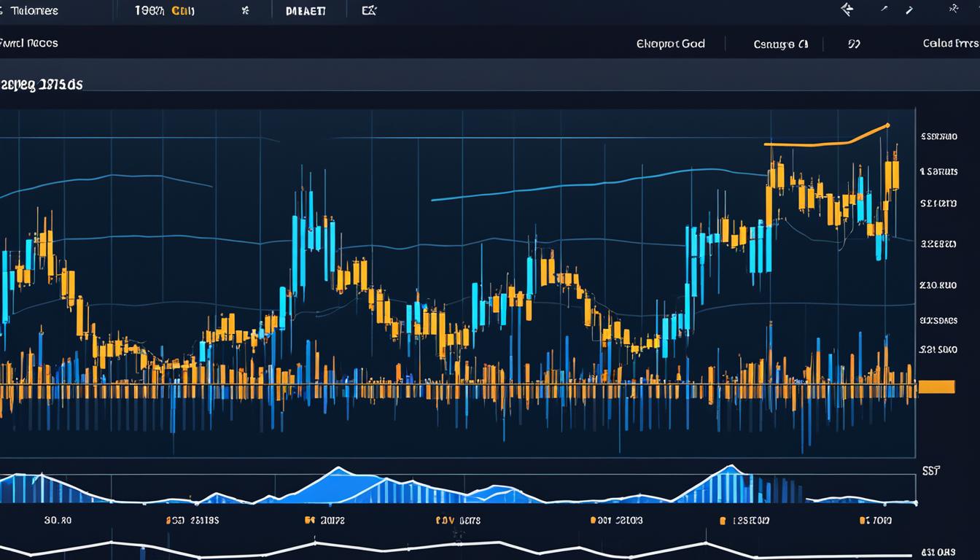The height and width of the screenshot is (560, 980).
Task: Click the orange marker before the '20172' date label
Action: [309, 521]
